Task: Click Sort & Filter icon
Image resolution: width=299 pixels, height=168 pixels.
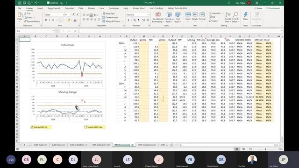Action: click(x=228, y=14)
